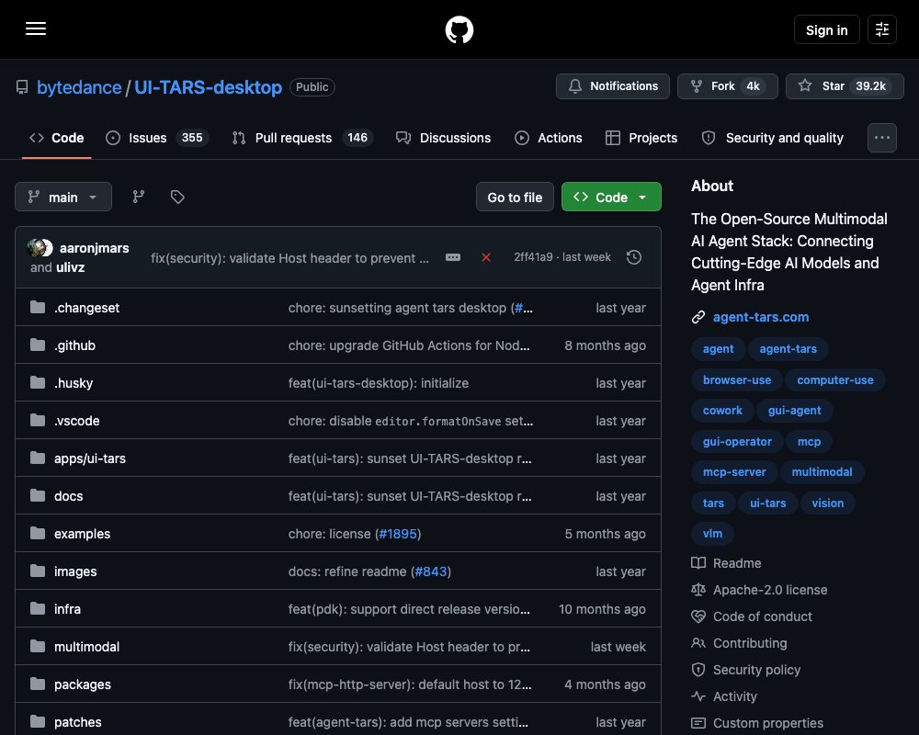The width and height of the screenshot is (919, 735).
Task: Click the .changeset folder icon
Action: [38, 307]
